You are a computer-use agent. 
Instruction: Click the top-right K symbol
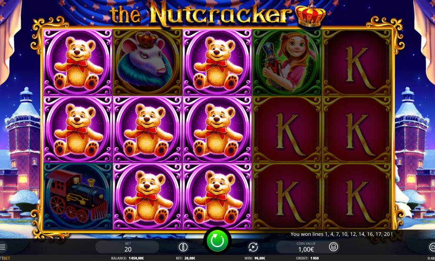pos(357,62)
